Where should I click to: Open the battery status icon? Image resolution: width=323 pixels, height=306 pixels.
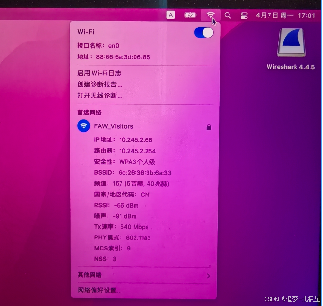coord(190,15)
